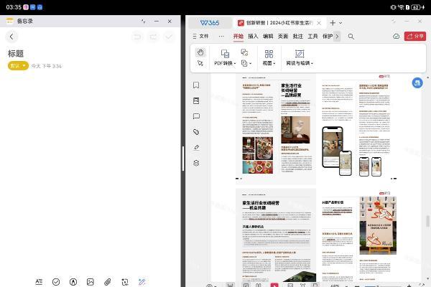This screenshot has height=287, width=431.
Task: Expand the 视图 view dropdown
Action: pos(269,63)
